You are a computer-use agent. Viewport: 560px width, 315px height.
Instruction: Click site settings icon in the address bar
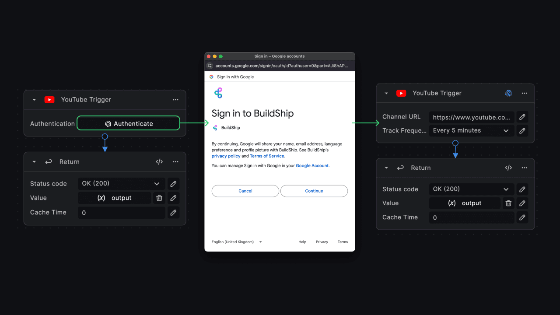pos(210,66)
